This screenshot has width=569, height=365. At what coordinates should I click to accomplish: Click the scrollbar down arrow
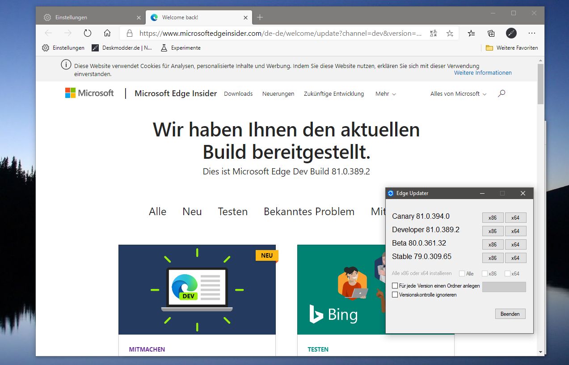(541, 352)
